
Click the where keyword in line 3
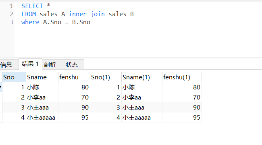pos(30,22)
